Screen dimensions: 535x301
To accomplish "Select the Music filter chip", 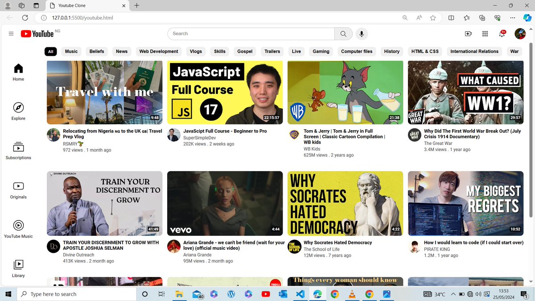I will pyautogui.click(x=71, y=51).
